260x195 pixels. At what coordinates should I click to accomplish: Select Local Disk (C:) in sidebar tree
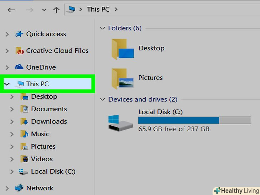coord(53,171)
